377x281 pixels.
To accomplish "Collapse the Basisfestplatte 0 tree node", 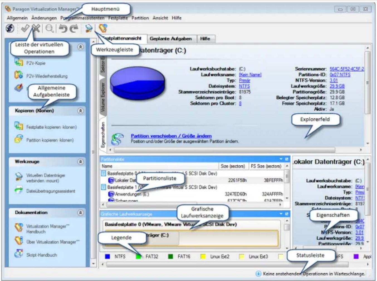I will pyautogui.click(x=103, y=174).
